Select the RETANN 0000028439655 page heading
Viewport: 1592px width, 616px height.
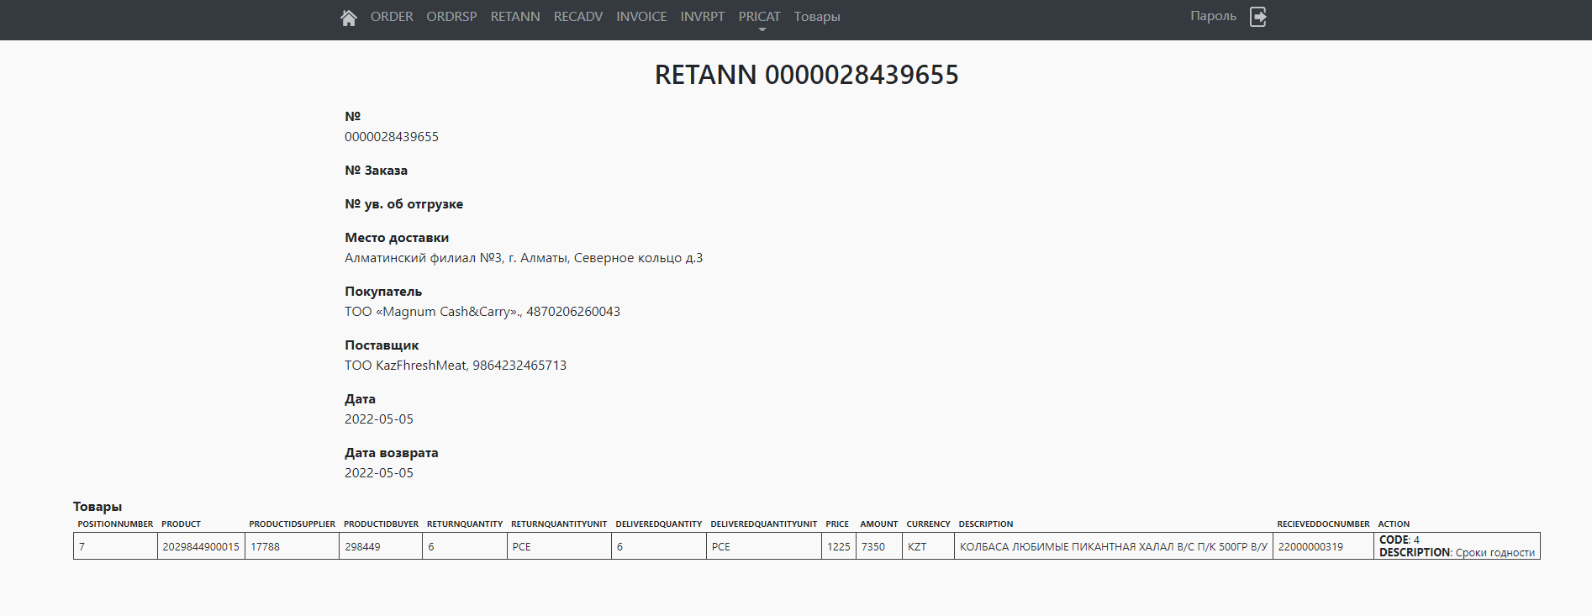[806, 75]
